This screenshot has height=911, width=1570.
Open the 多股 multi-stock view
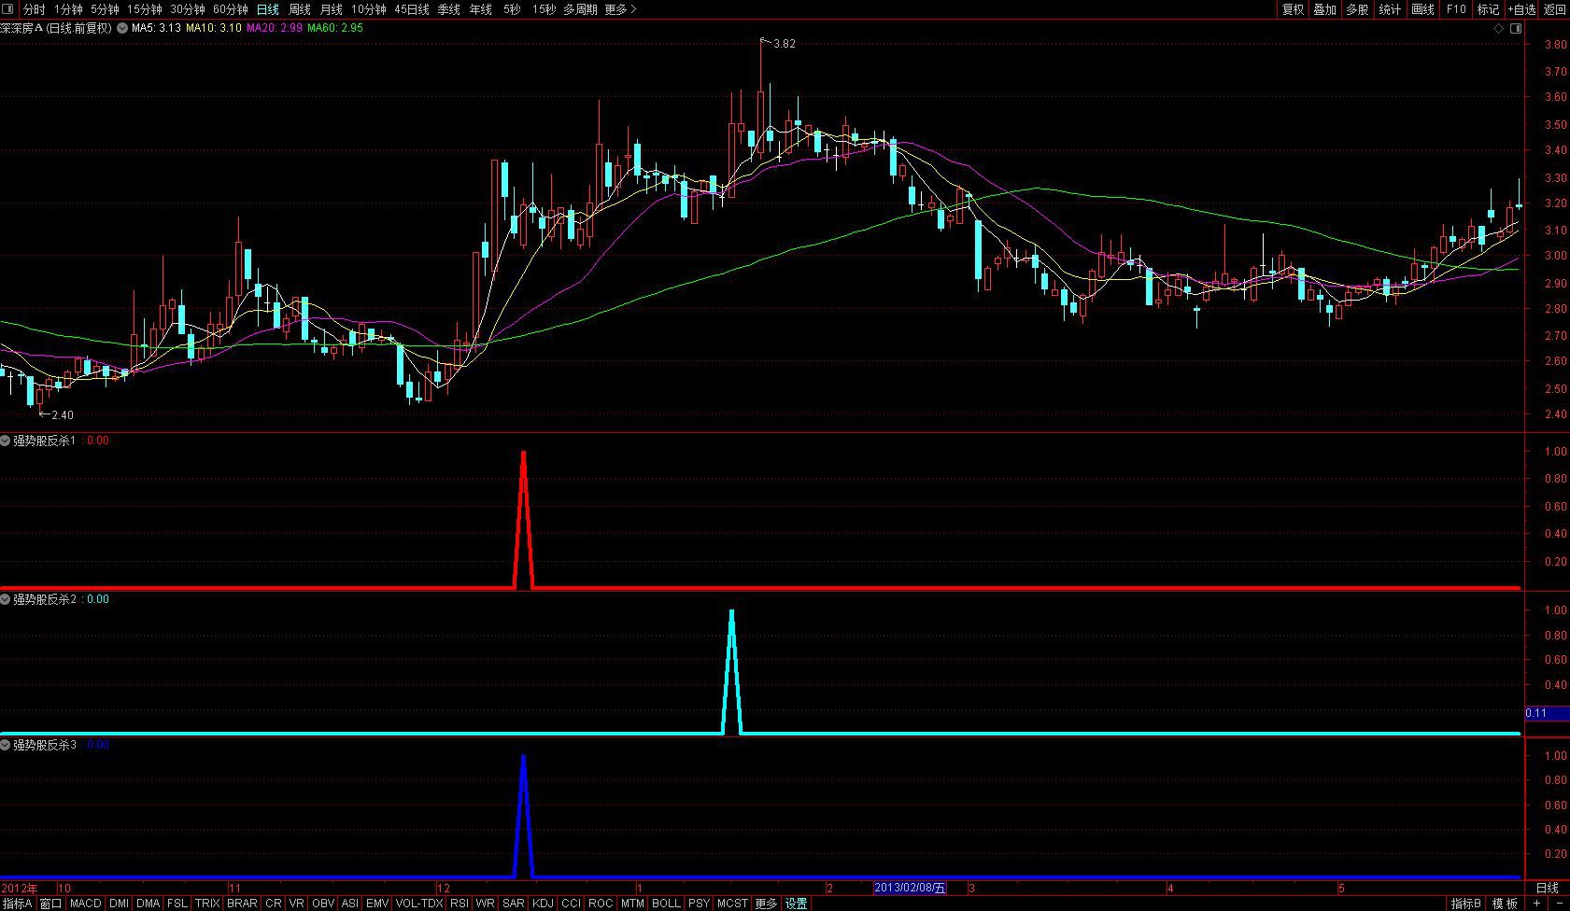[1357, 9]
